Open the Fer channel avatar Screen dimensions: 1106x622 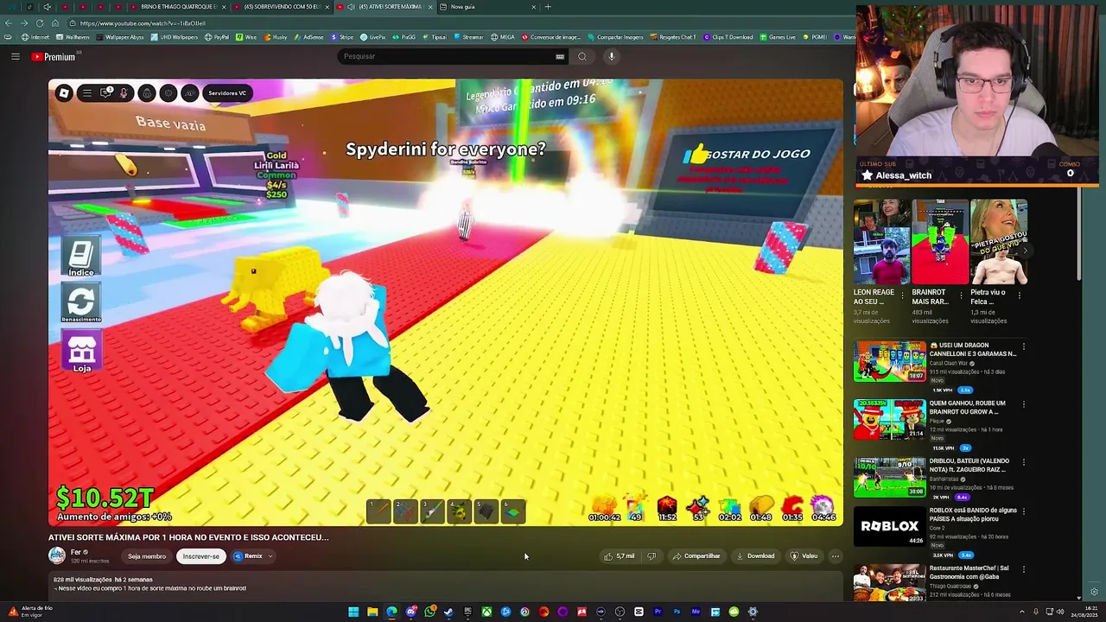57,556
